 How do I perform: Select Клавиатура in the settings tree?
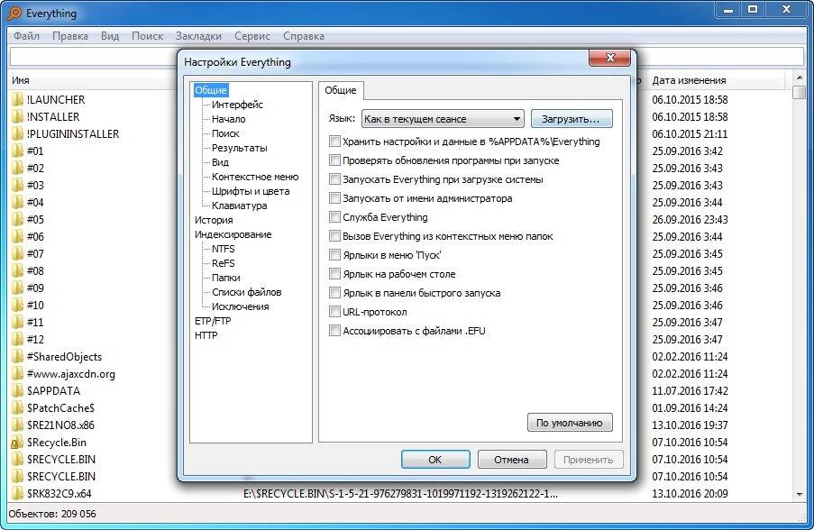coord(239,206)
